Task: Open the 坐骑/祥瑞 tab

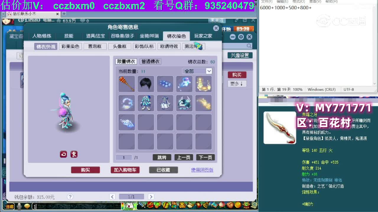Action: point(149,36)
